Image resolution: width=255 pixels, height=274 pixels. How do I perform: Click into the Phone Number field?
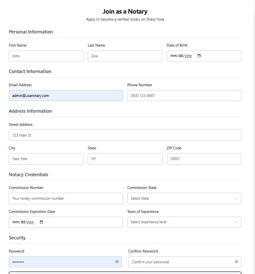(184, 96)
